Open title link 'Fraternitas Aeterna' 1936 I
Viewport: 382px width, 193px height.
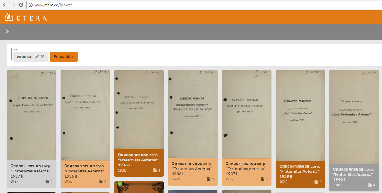click(x=138, y=160)
